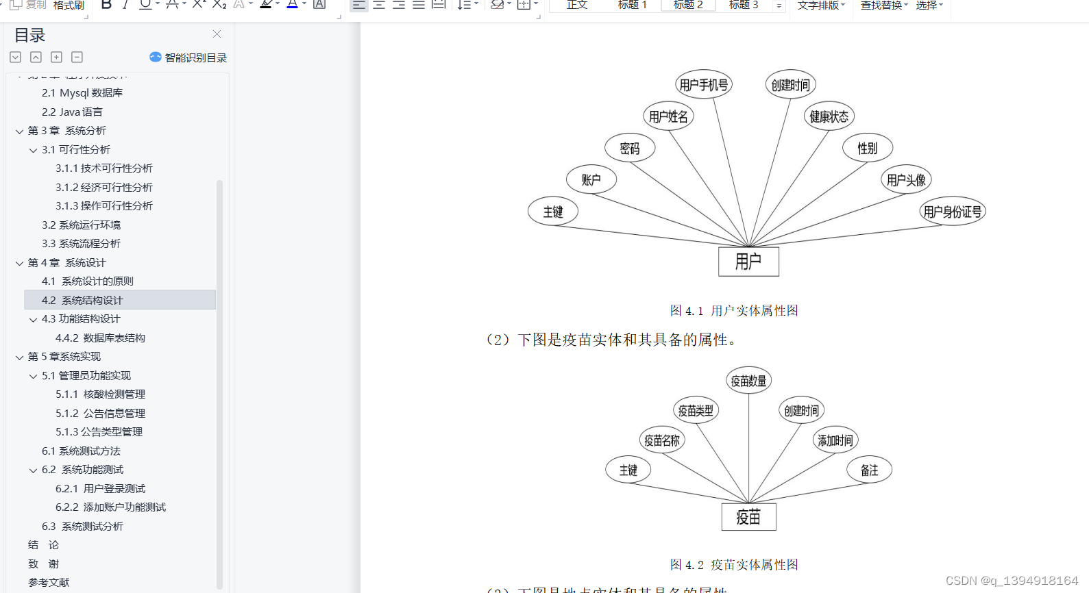Apply the 标题 1 style

[632, 5]
